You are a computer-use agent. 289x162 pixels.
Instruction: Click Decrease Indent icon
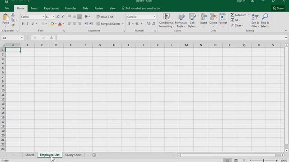click(86, 24)
